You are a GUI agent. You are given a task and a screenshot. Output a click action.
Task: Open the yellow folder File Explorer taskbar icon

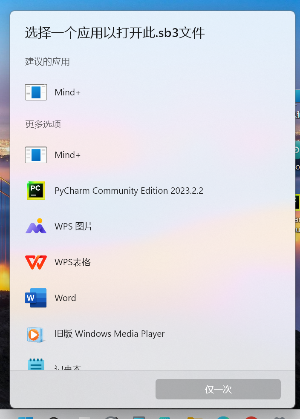pyautogui.click(x=195, y=418)
